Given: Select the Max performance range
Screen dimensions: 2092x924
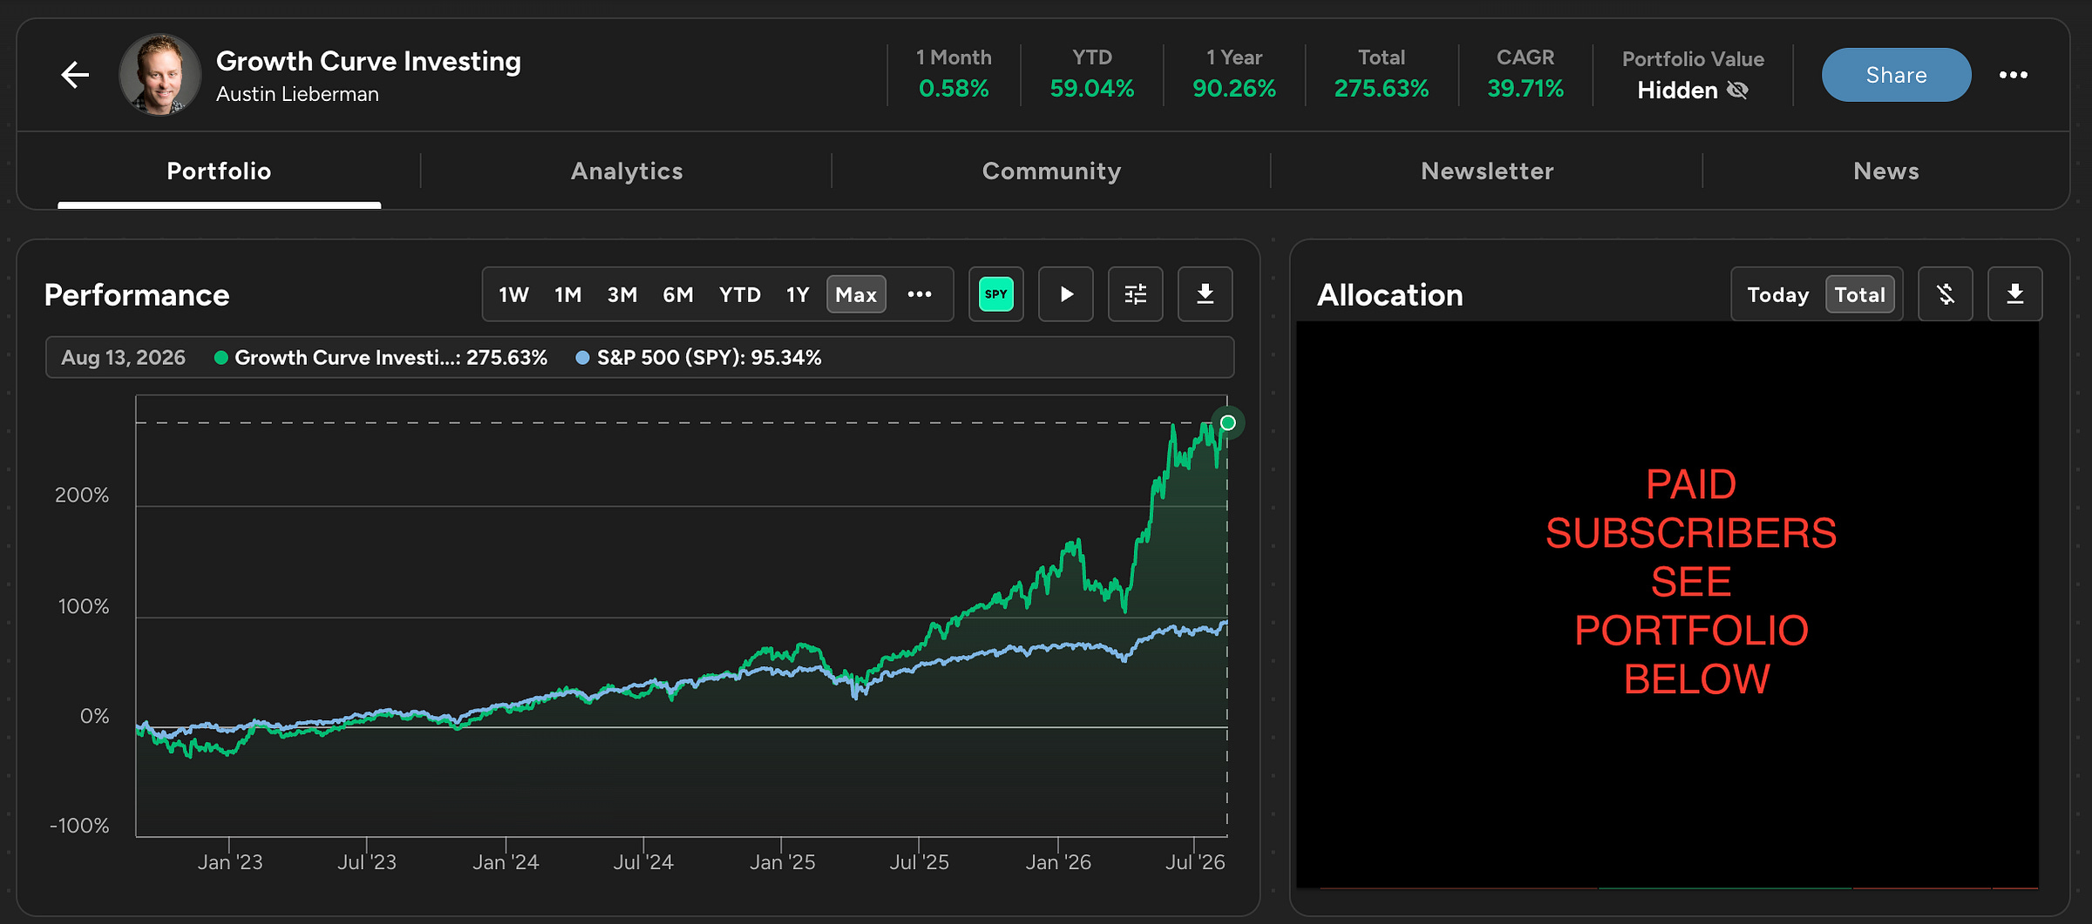Looking at the screenshot, I should 856,294.
